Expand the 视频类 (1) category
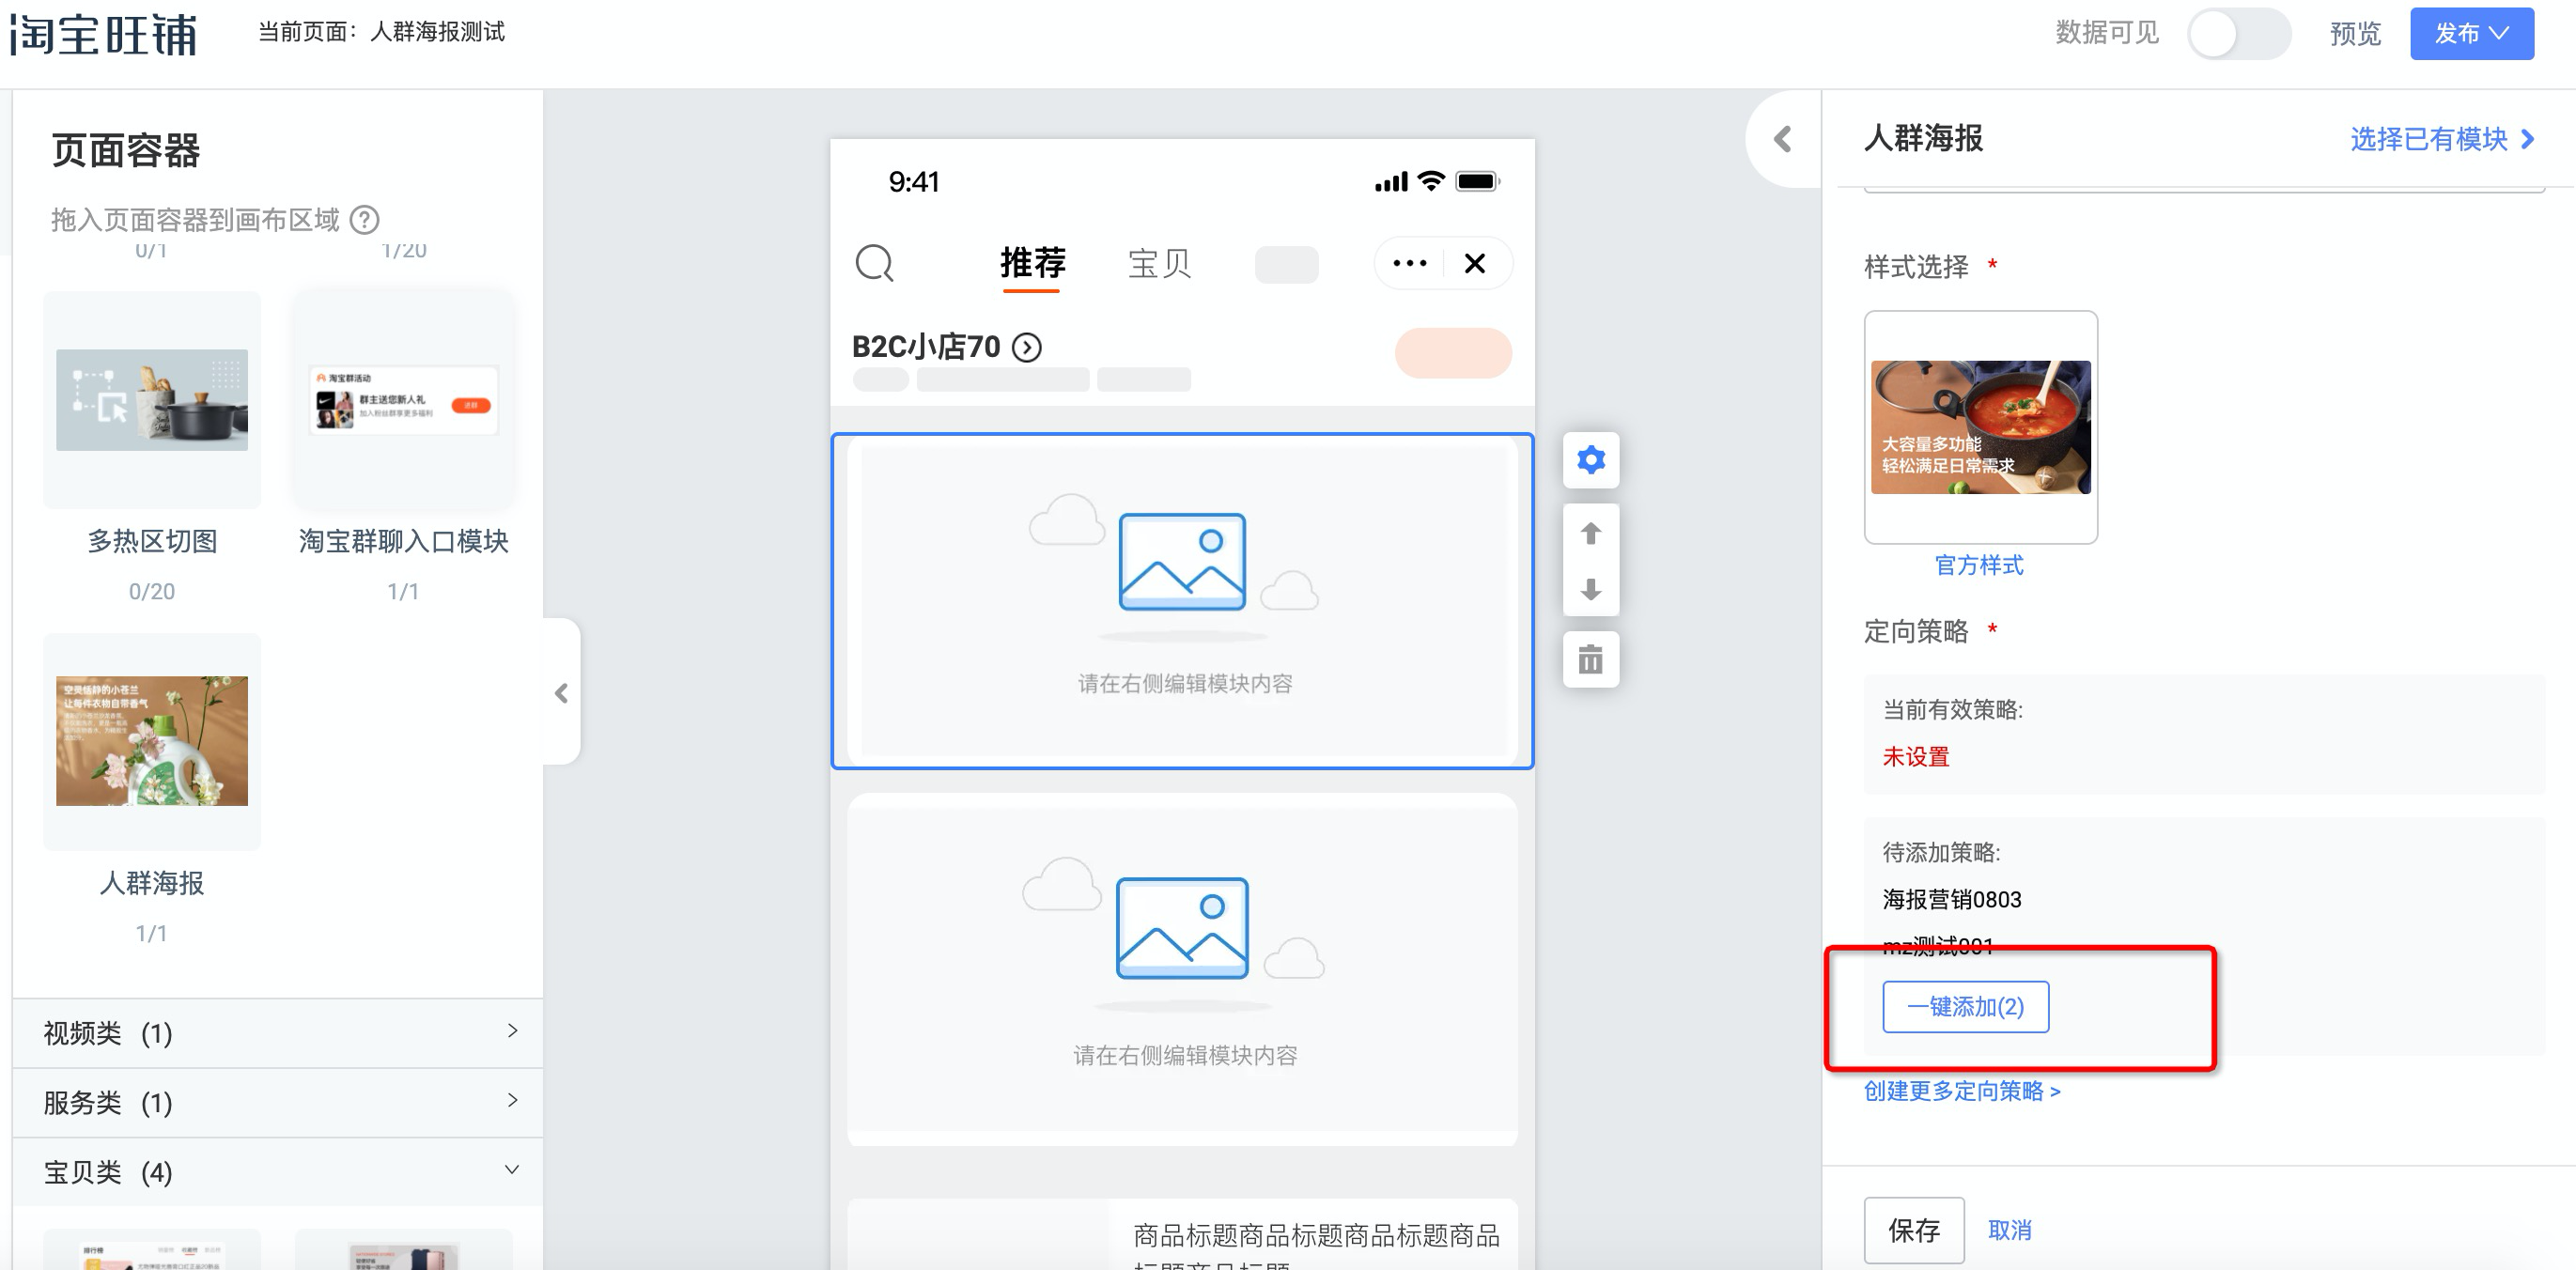Viewport: 2576px width, 1270px height. (277, 1032)
